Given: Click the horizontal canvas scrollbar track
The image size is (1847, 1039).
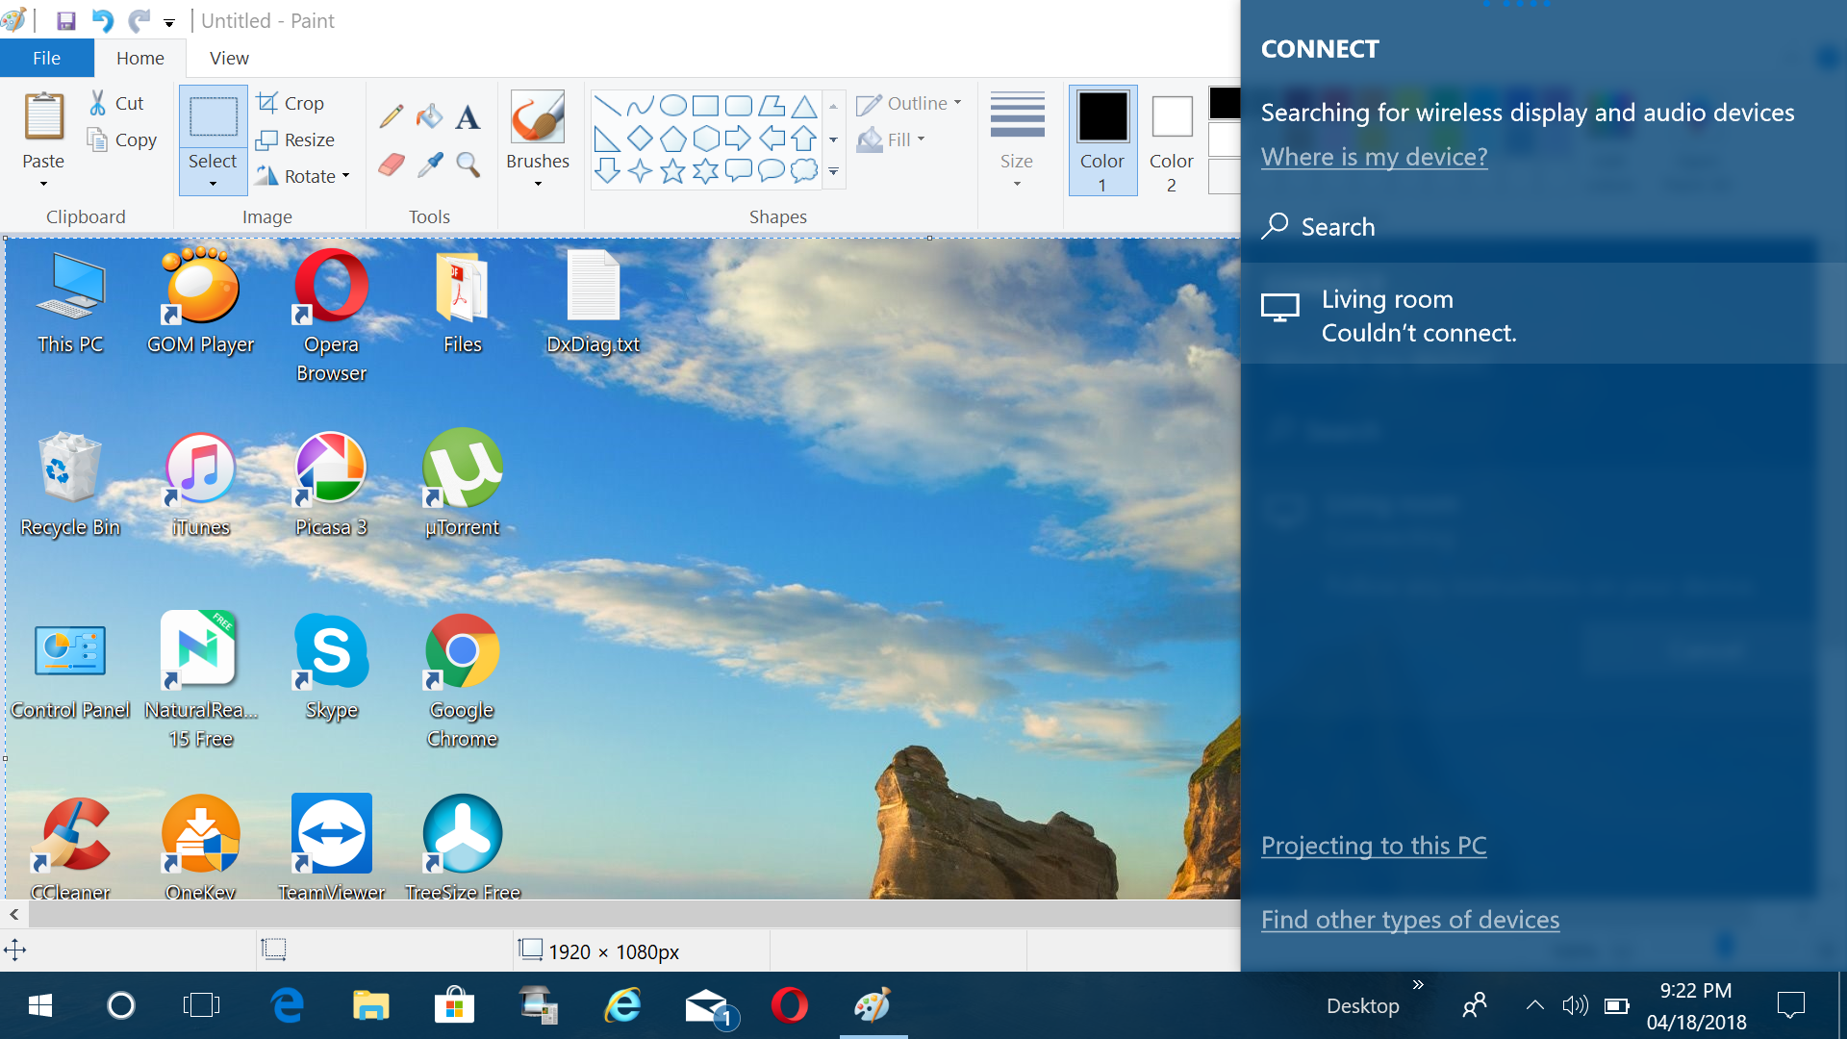Looking at the screenshot, I should point(633,914).
